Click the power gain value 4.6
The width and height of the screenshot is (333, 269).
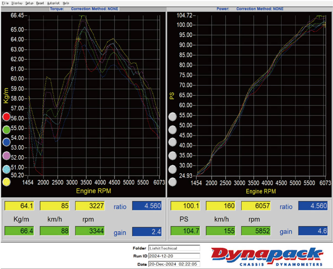click(x=313, y=231)
